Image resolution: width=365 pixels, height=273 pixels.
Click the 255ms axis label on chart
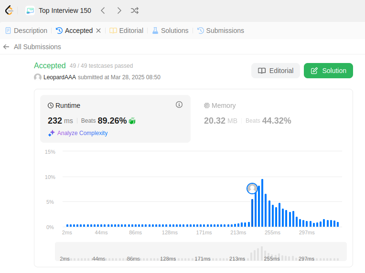click(x=272, y=232)
